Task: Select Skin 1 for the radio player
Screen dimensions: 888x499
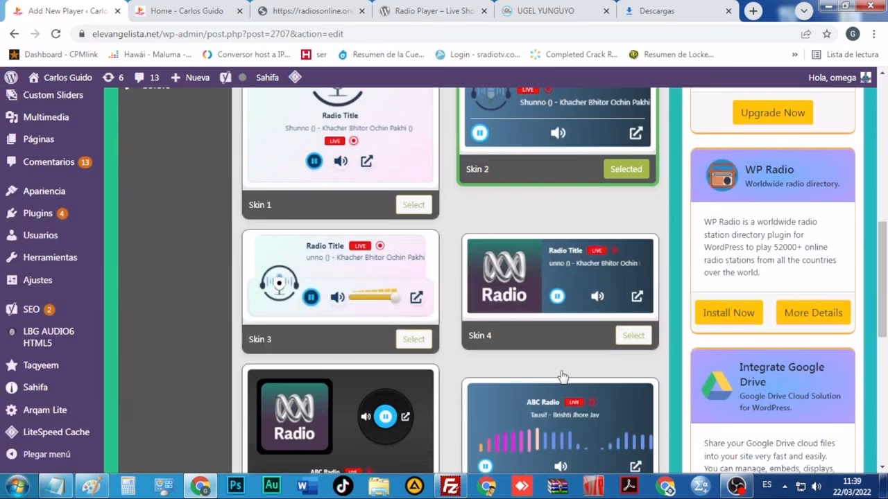Action: 413,204
